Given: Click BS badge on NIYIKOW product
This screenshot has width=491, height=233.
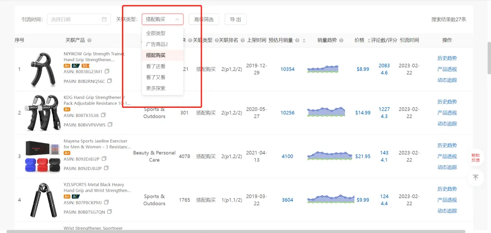Looking at the screenshot, I should pos(85,66).
